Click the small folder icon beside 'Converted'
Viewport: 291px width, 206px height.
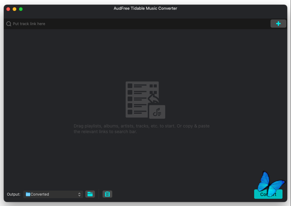pyautogui.click(x=28, y=194)
